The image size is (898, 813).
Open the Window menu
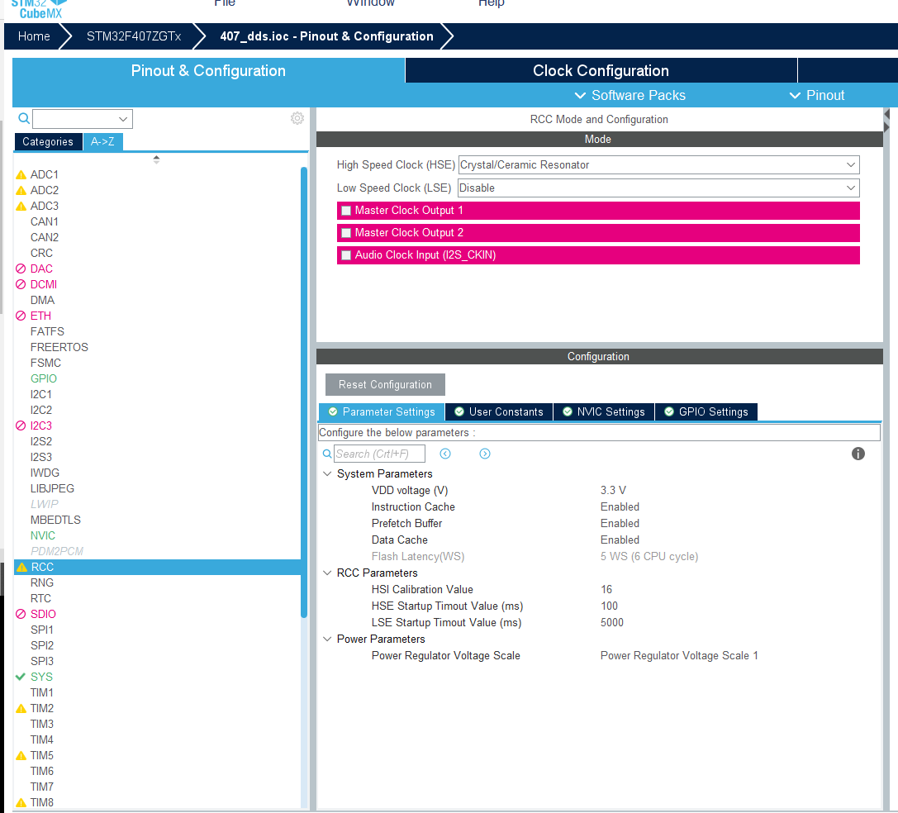371,3
